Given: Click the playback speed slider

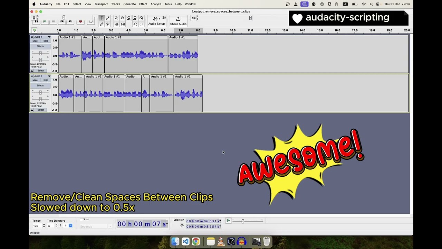Looking at the screenshot, I should (x=247, y=221).
